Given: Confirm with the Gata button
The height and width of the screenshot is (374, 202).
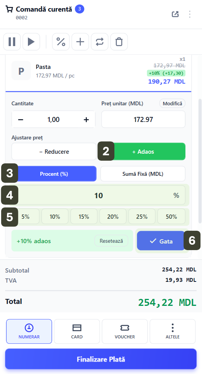Looking at the screenshot, I should [x=161, y=241].
